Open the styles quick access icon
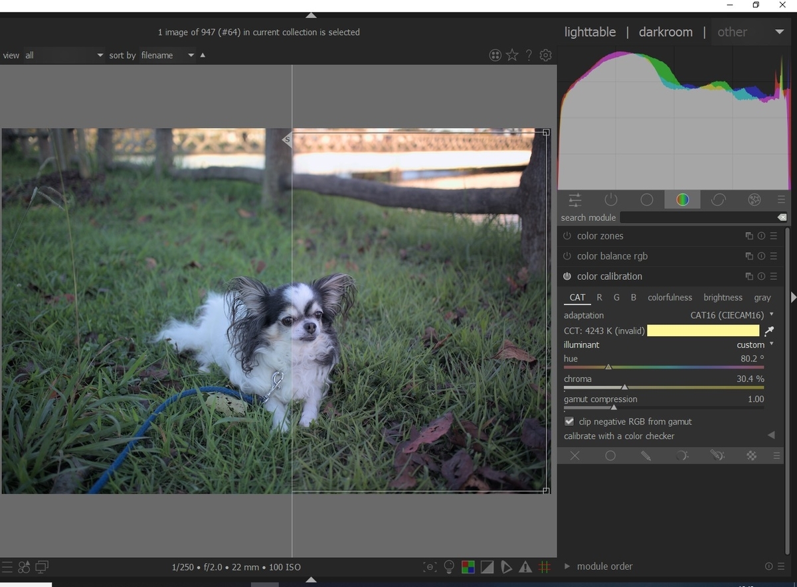 pos(24,567)
